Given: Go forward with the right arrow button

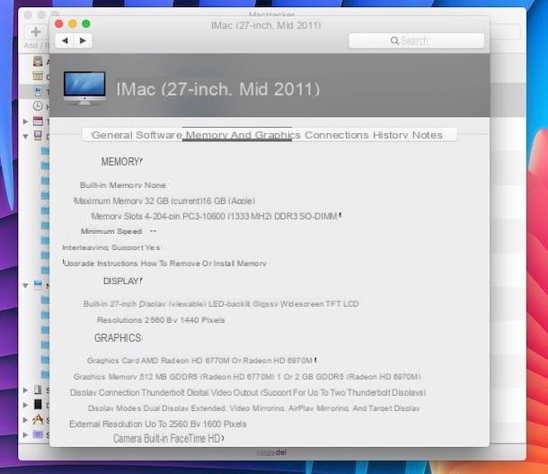Looking at the screenshot, I should tap(83, 40).
